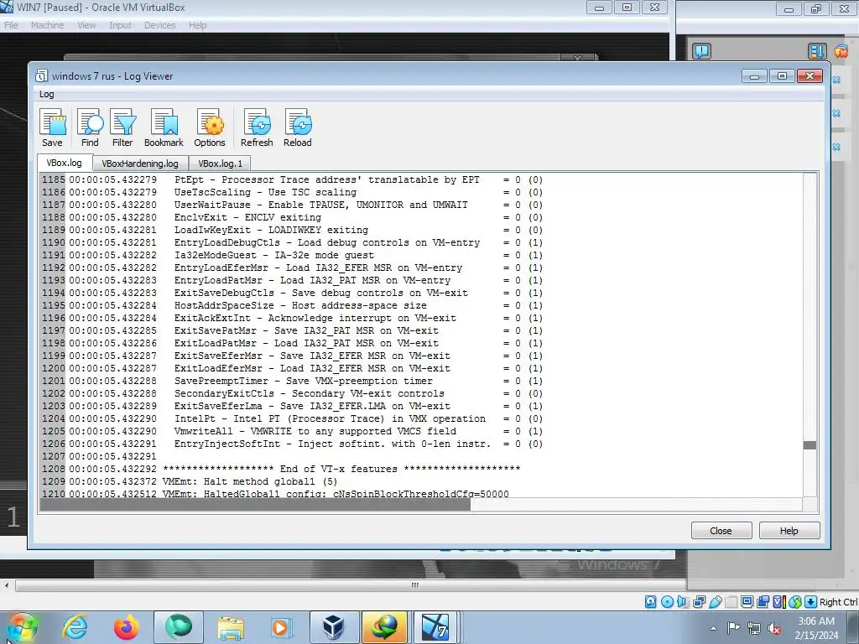The height and width of the screenshot is (644, 859).
Task: Switch to VirtualBox Manager taskbar button
Action: coord(333,627)
